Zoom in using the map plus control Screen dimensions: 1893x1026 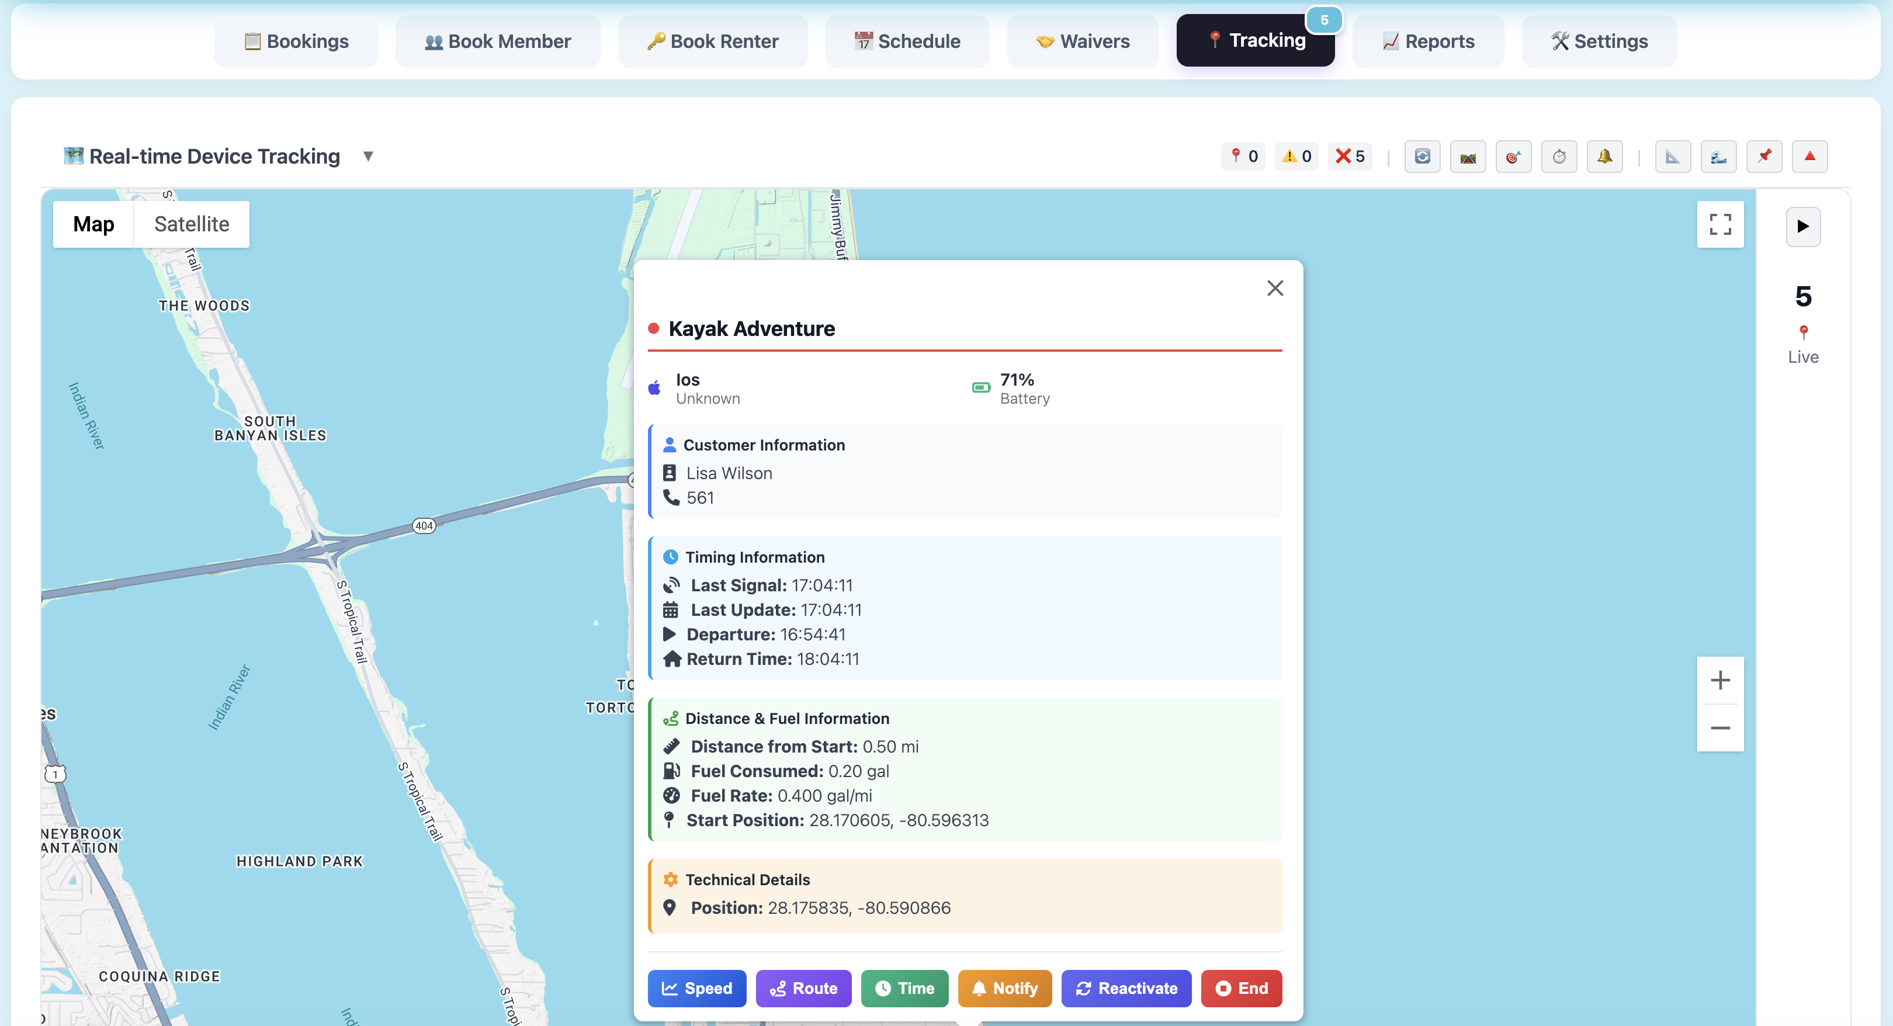pos(1720,680)
